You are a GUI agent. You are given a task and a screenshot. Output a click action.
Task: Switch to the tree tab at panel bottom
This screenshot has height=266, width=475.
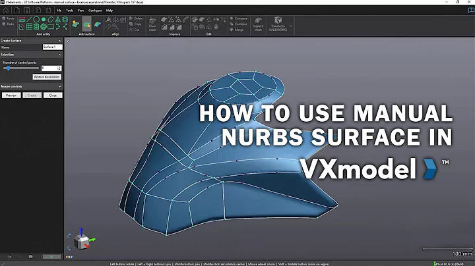(x=10, y=257)
